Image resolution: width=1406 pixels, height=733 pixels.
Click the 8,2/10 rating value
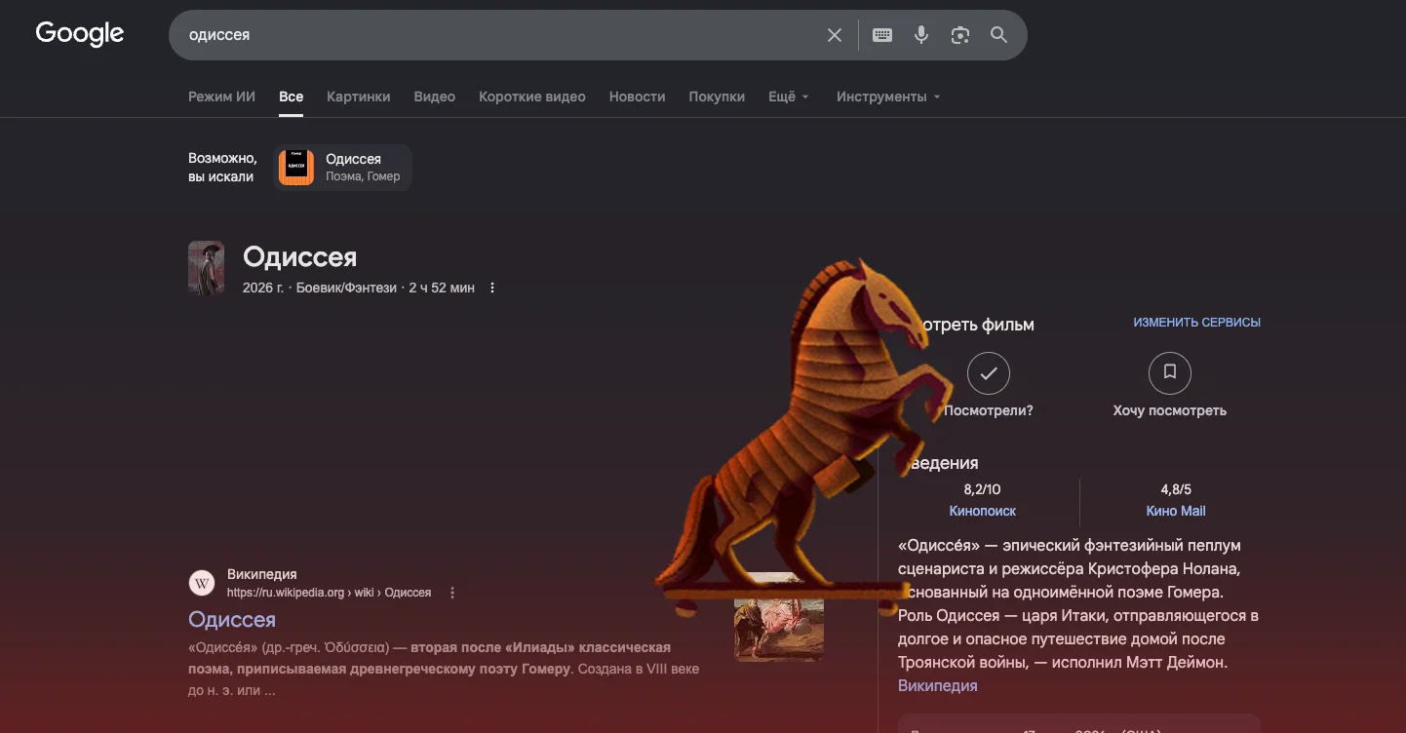click(x=983, y=489)
